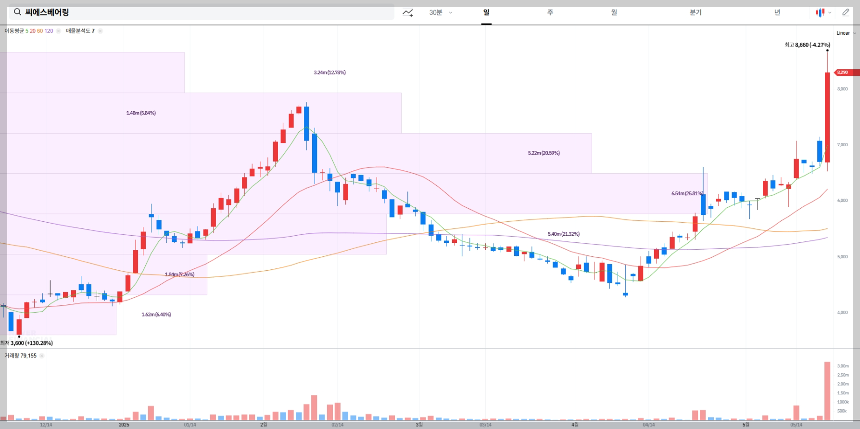The height and width of the screenshot is (429, 860).
Task: Open the Linear scale dropdown
Action: point(846,33)
